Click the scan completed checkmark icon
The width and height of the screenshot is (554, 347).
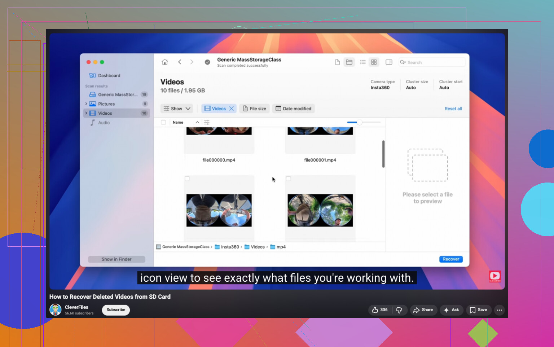pyautogui.click(x=207, y=62)
